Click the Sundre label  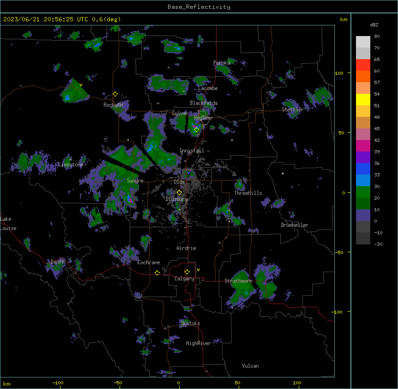click(135, 181)
